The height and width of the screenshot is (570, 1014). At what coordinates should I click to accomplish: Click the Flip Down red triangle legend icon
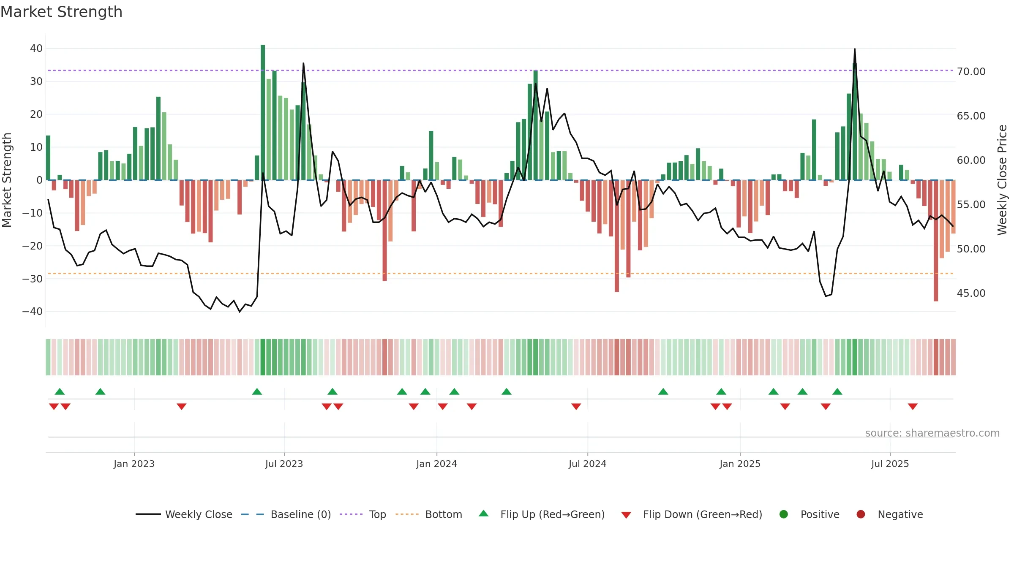pos(626,515)
